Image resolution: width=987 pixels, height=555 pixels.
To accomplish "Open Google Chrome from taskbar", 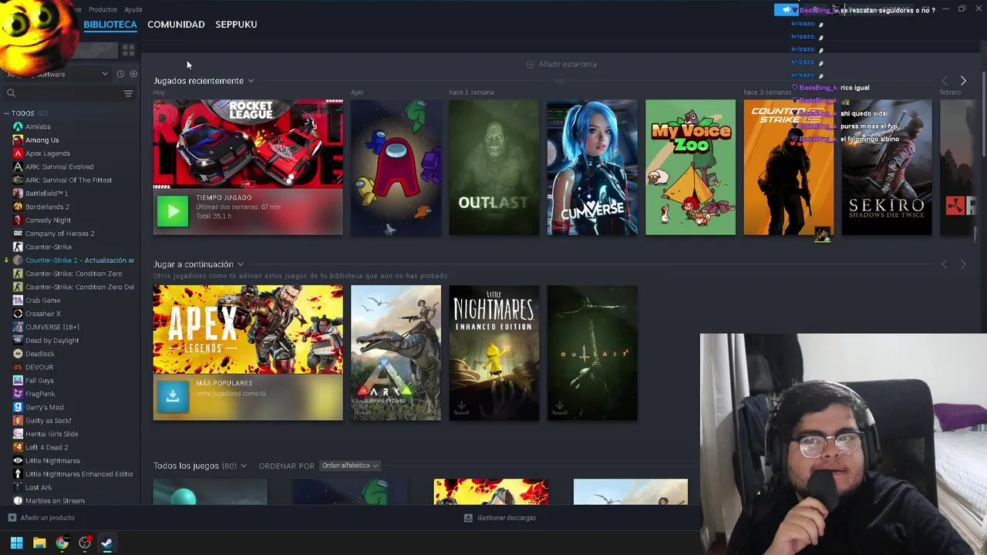I will pyautogui.click(x=62, y=543).
